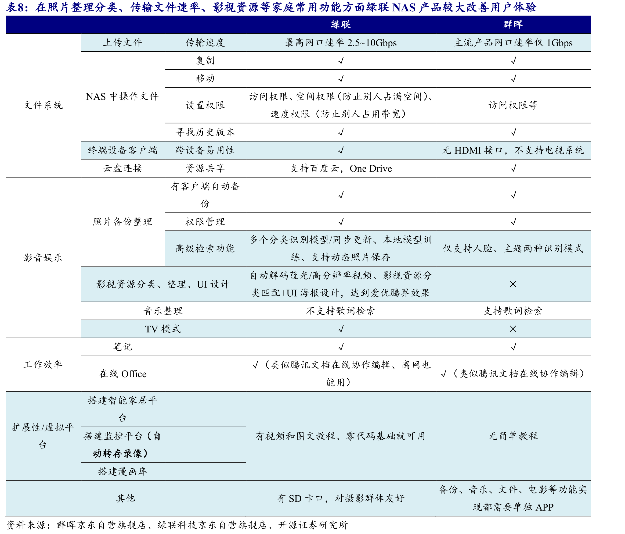Viewport: 625px width, 534px height.
Task: Click '自动解码蓝光/高分辨率视频' text line
Action: pyautogui.click(x=341, y=275)
